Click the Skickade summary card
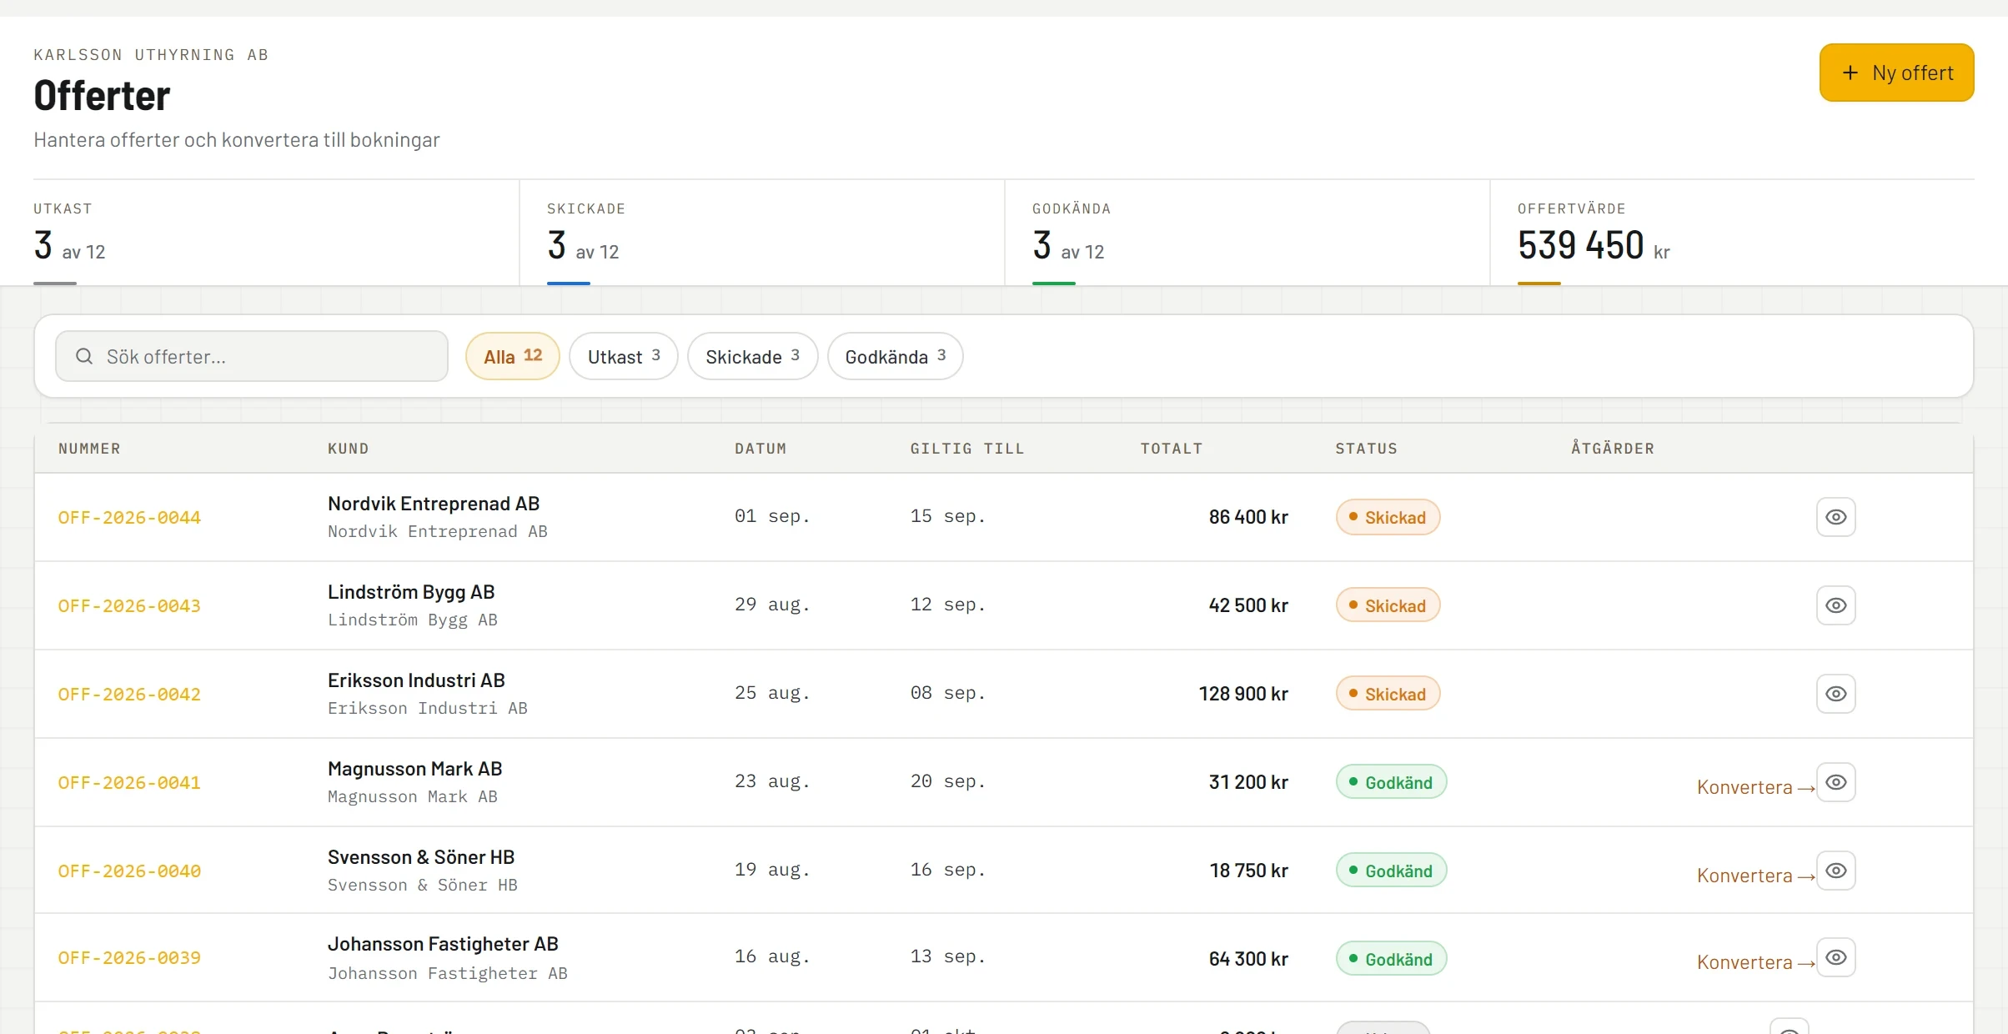Viewport: 2008px width, 1034px height. [x=762, y=233]
